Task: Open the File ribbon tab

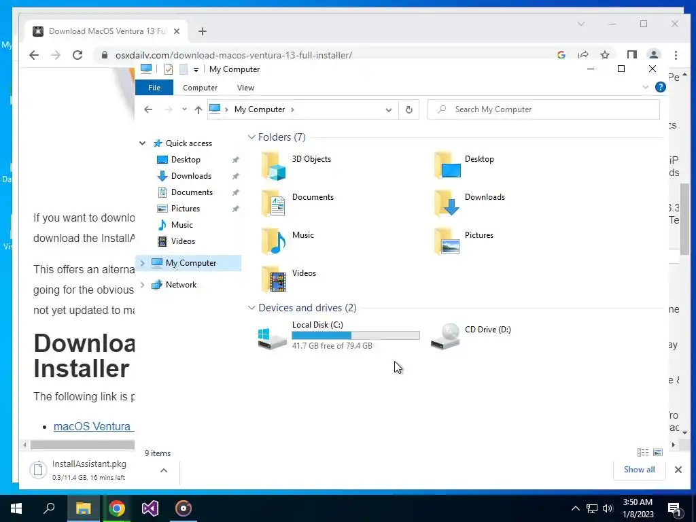Action: click(154, 88)
